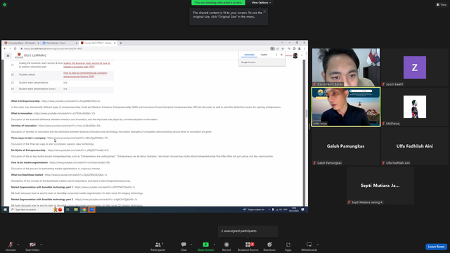Select the highlighted active speaker video tile

[346, 107]
